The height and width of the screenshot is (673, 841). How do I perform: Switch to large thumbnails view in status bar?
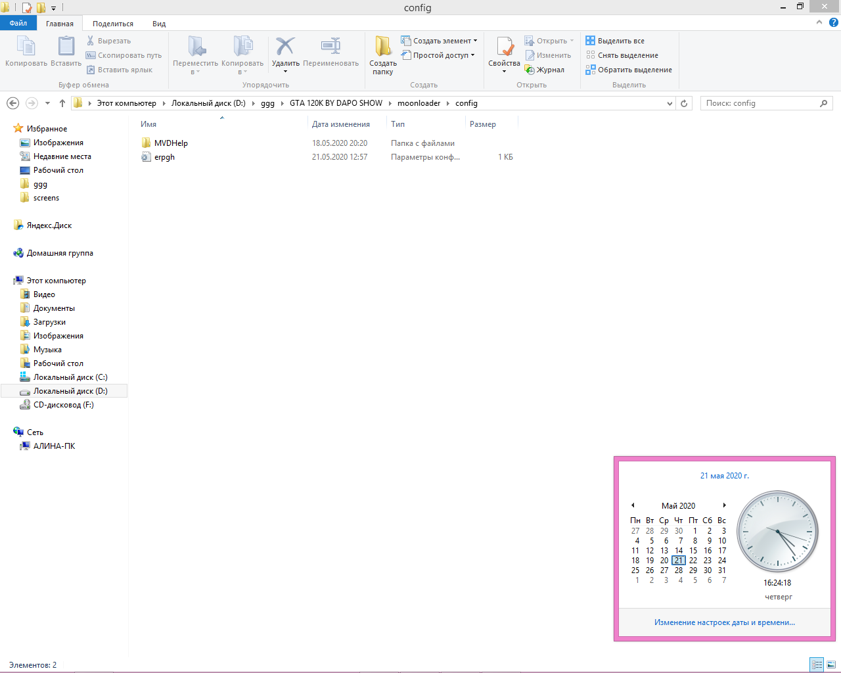pyautogui.click(x=831, y=664)
